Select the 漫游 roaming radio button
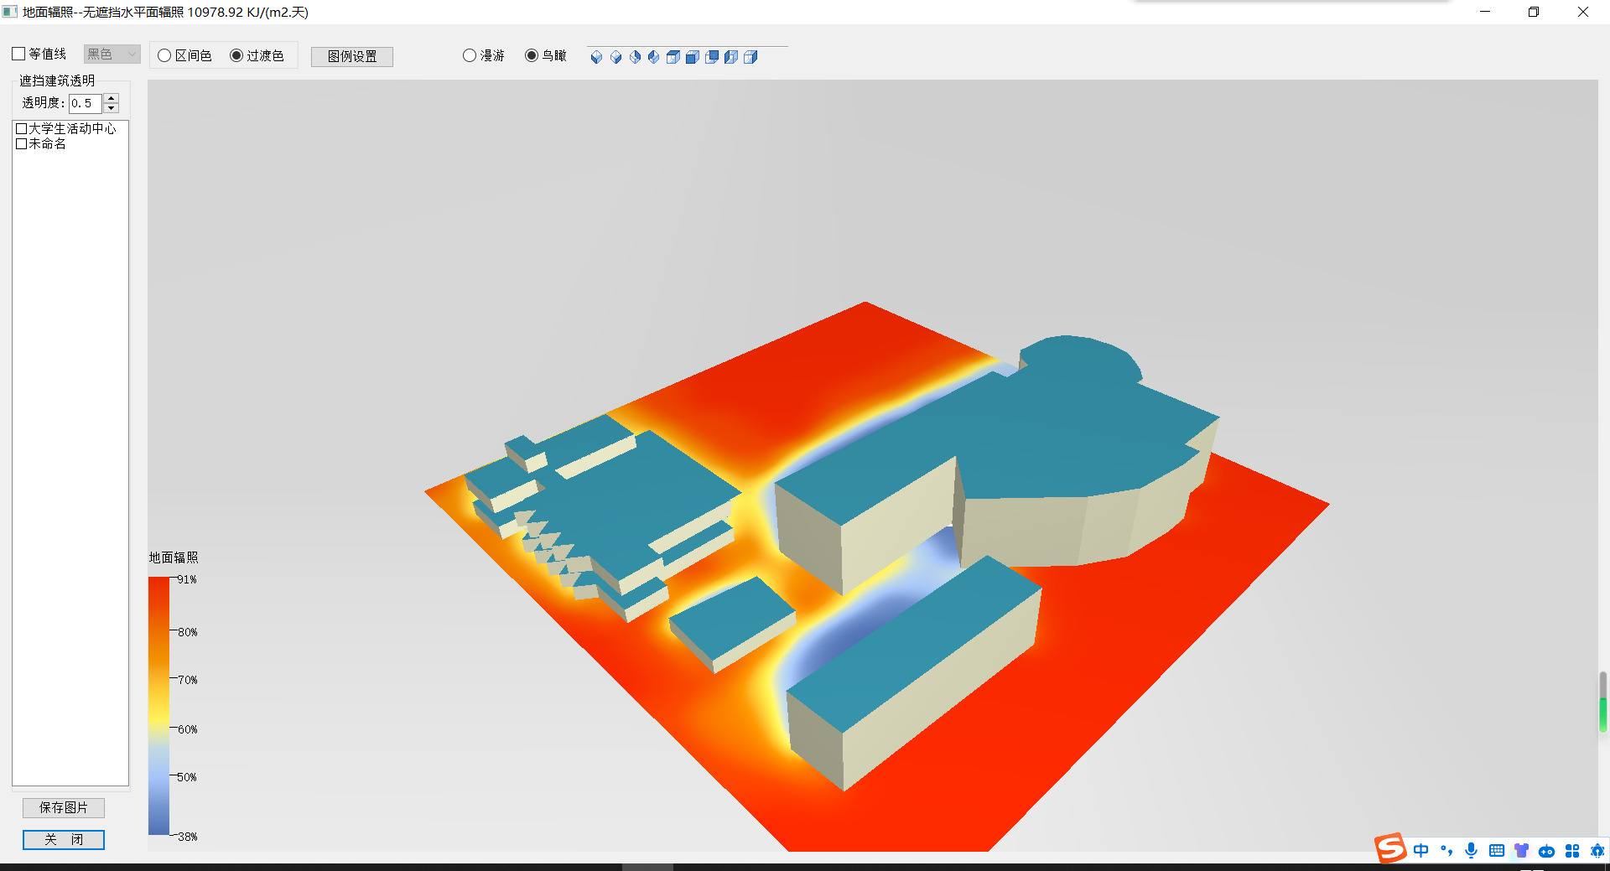This screenshot has height=871, width=1610. click(x=470, y=56)
